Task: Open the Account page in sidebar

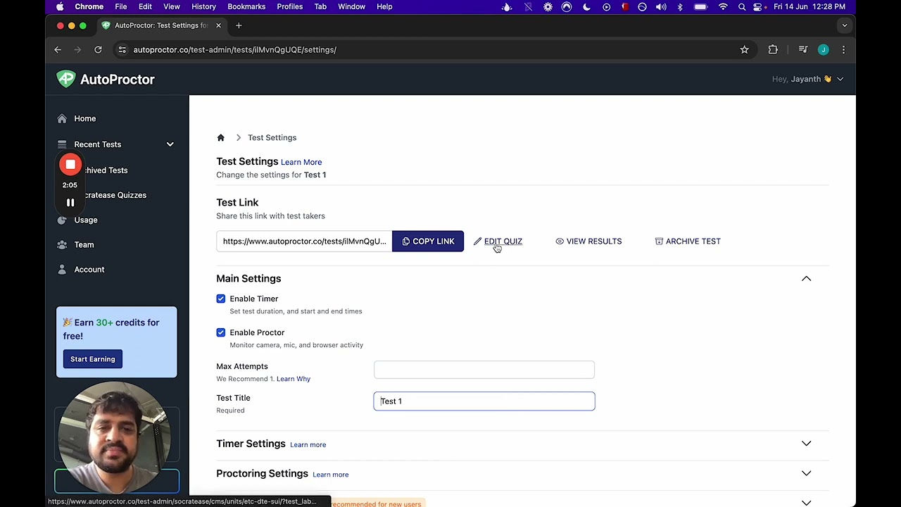Action: click(89, 269)
